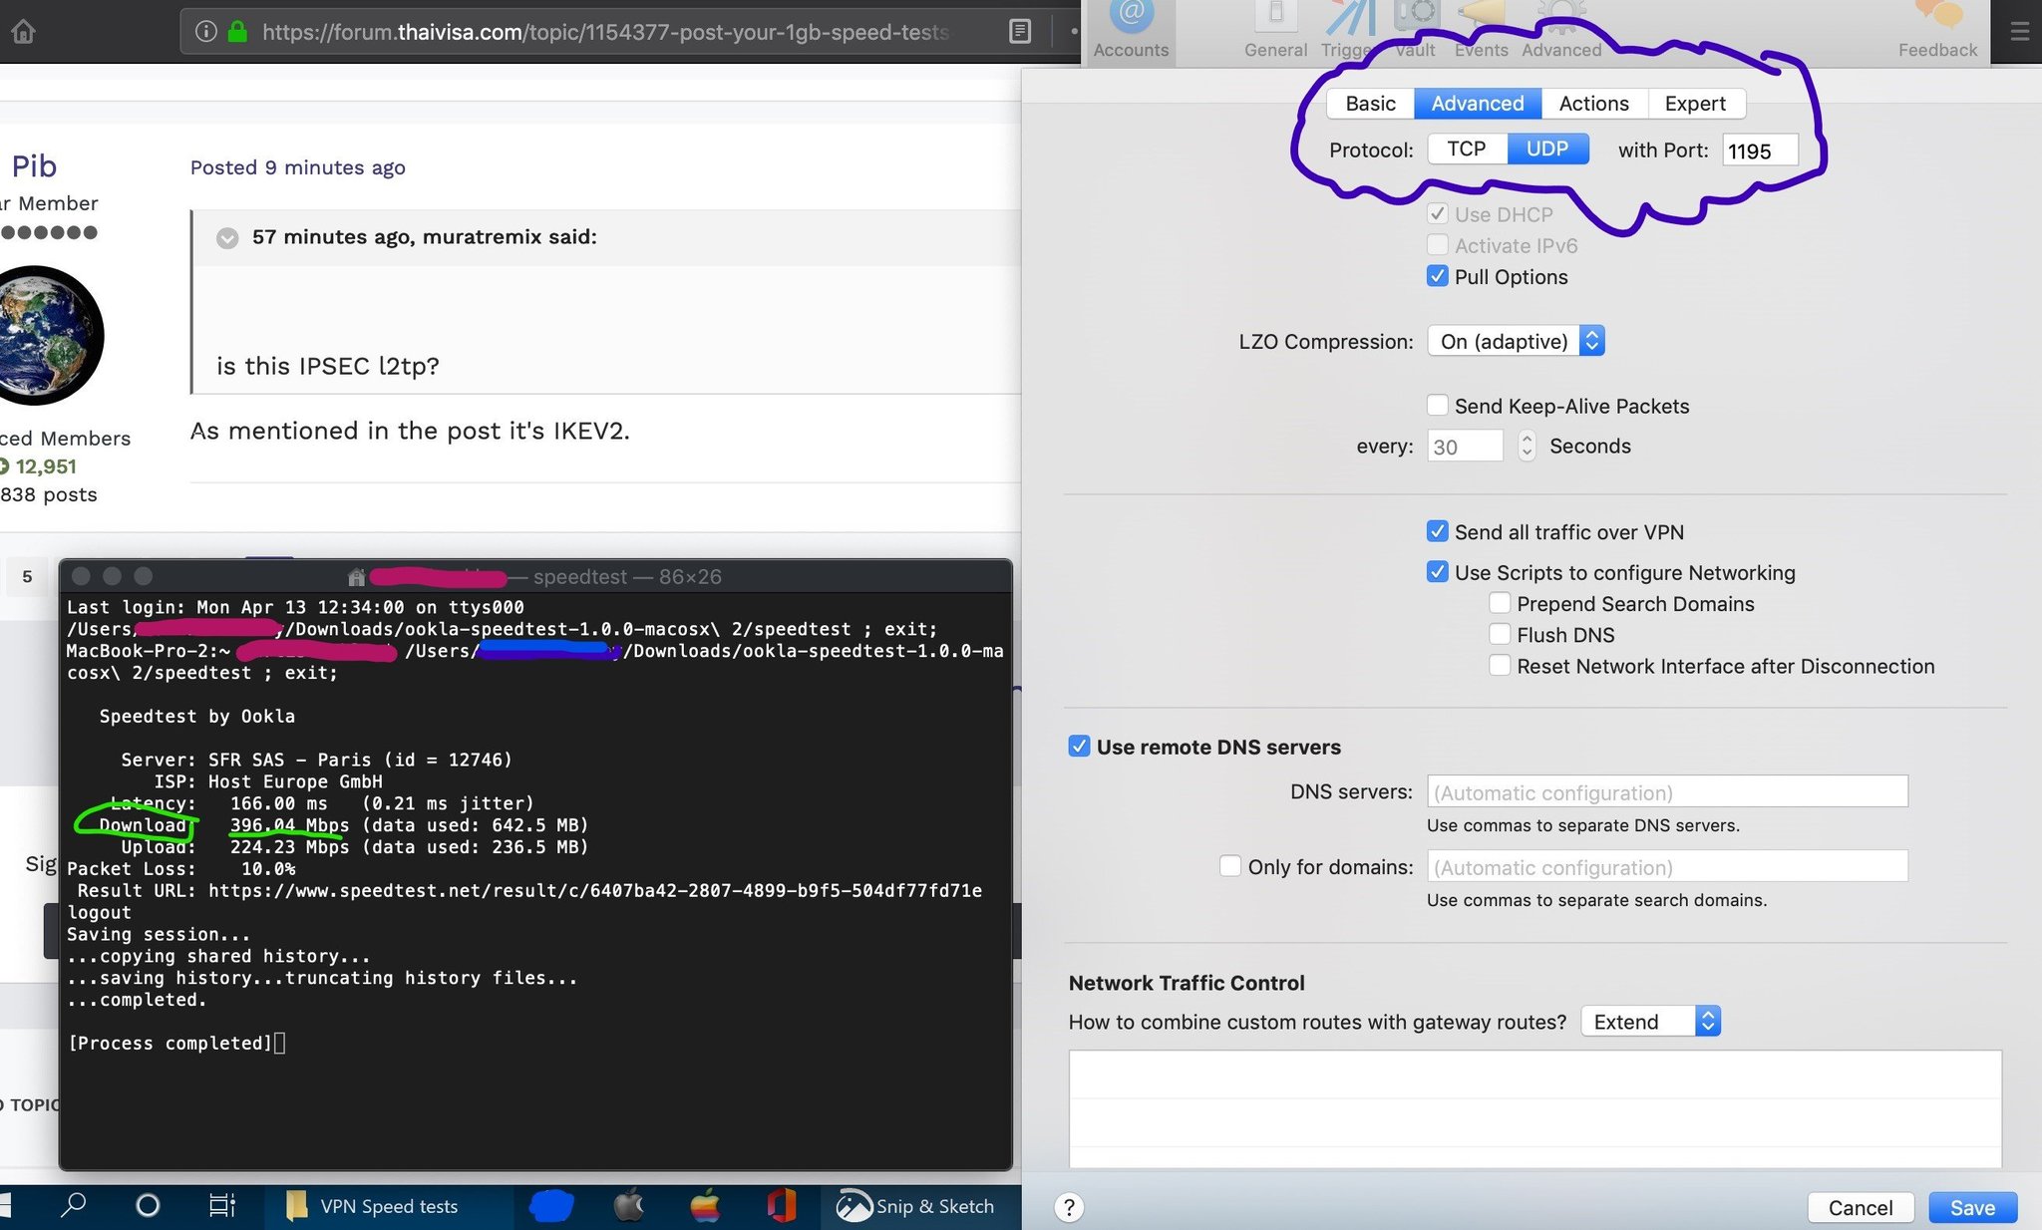Image resolution: width=2042 pixels, height=1230 pixels.
Task: Open Task View on the taskbar
Action: tap(221, 1206)
